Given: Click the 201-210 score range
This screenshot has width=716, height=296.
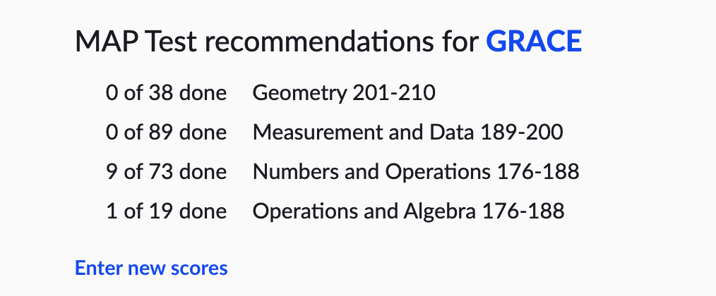Looking at the screenshot, I should (x=400, y=93).
